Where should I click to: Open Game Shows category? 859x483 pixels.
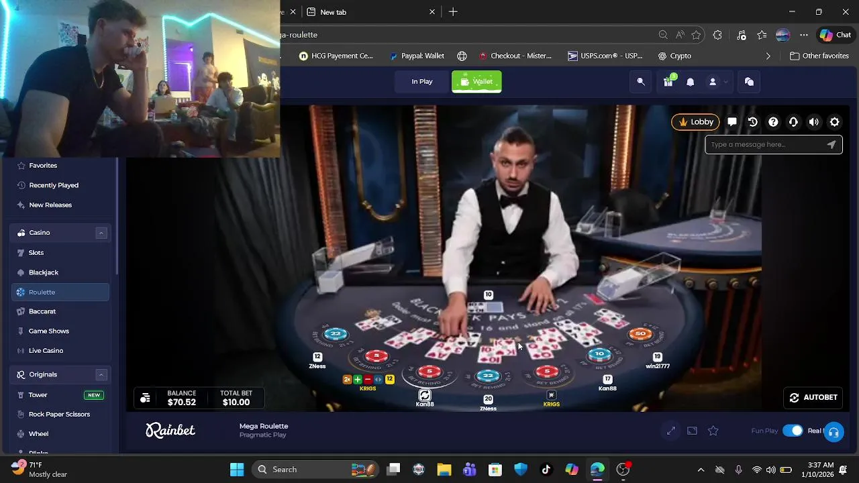tap(49, 331)
